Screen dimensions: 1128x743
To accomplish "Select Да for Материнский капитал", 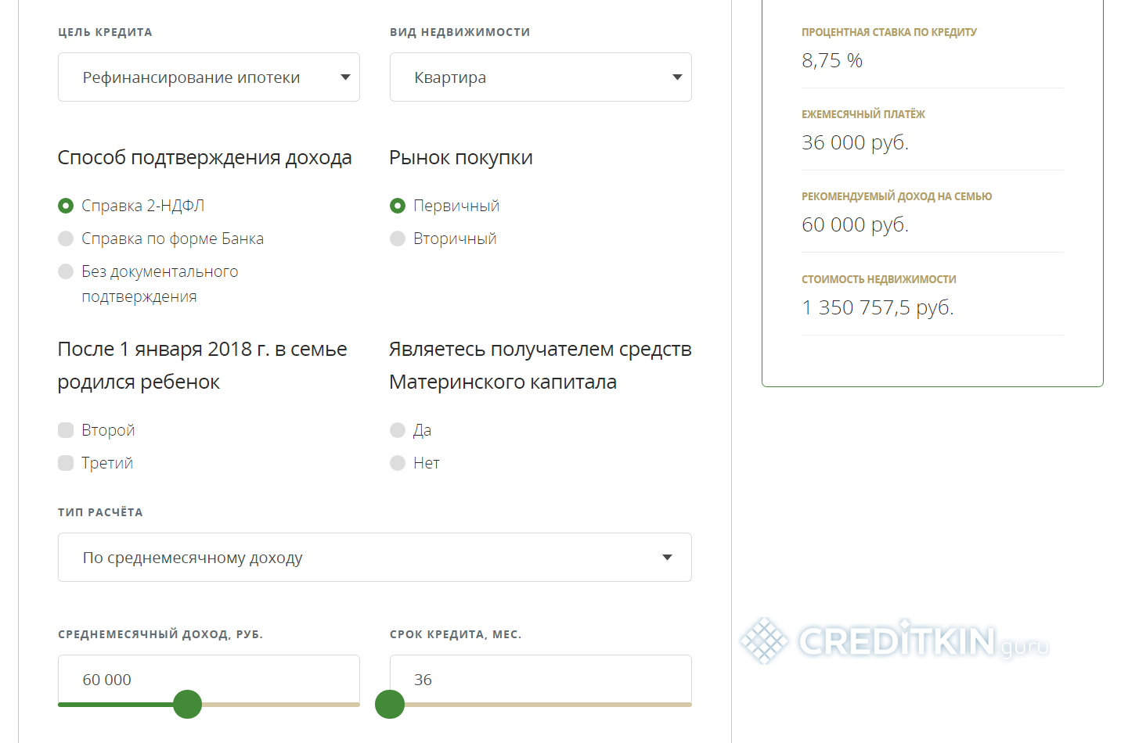I will pos(398,430).
